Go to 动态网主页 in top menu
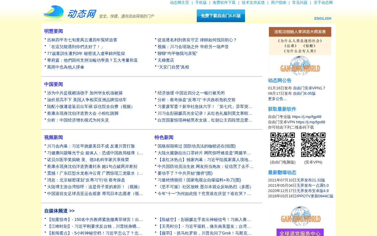 coord(179,3)
